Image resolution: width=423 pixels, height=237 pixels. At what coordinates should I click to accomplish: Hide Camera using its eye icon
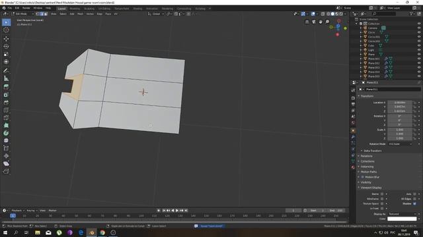(x=419, y=28)
